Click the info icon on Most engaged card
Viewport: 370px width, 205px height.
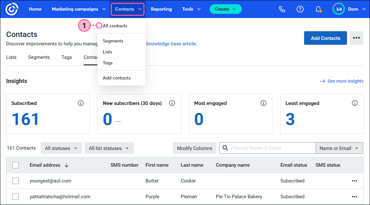coord(263,103)
